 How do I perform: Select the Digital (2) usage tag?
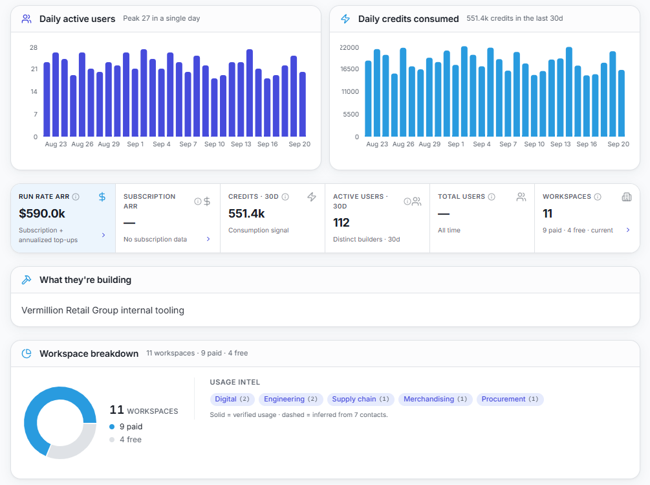[232, 399]
